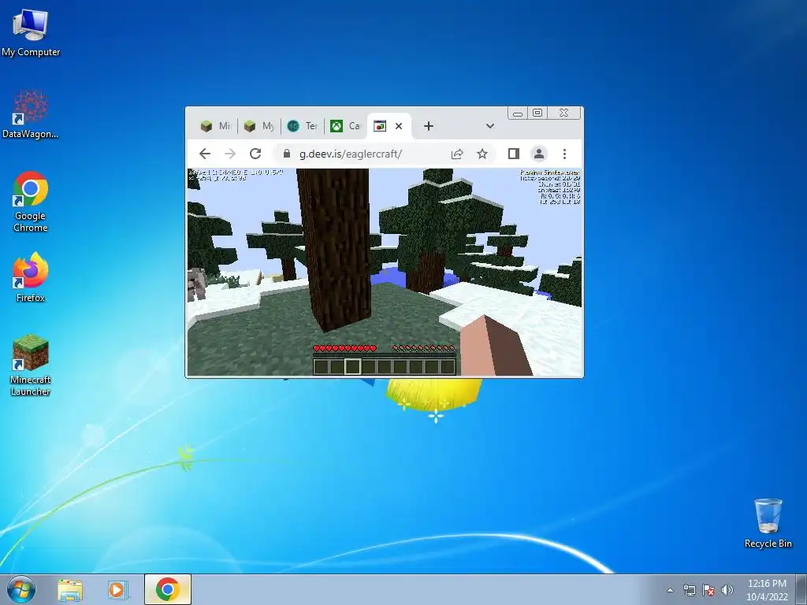Switch to the 'Te' tab
The image size is (807, 605).
coord(302,126)
